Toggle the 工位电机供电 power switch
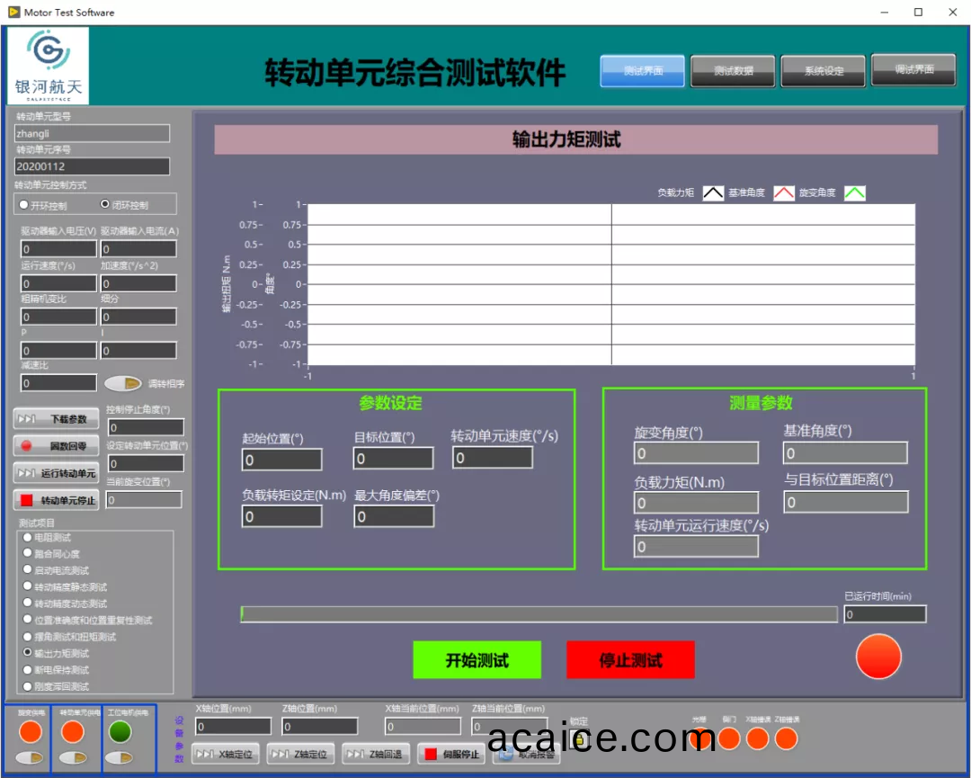Image resolution: width=971 pixels, height=778 pixels. [x=120, y=758]
